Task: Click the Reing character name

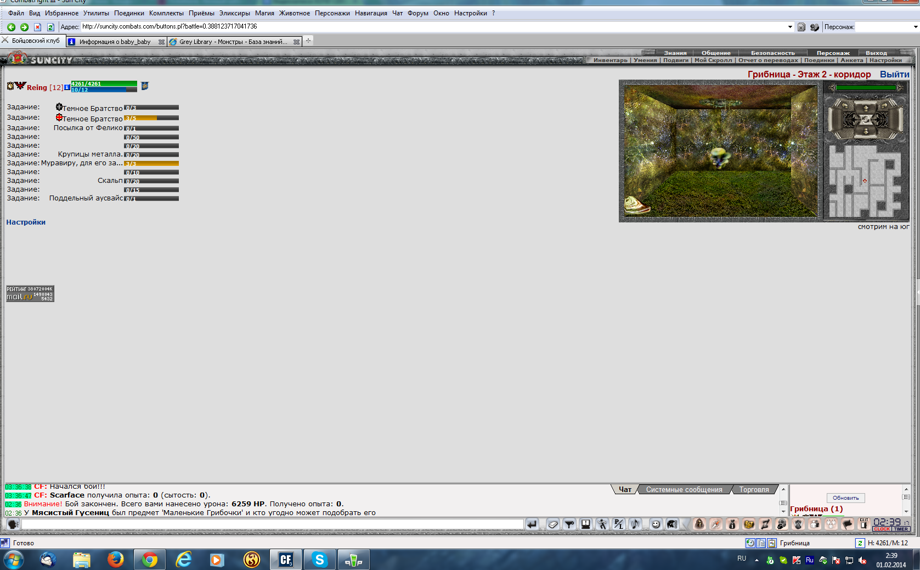Action: tap(37, 88)
